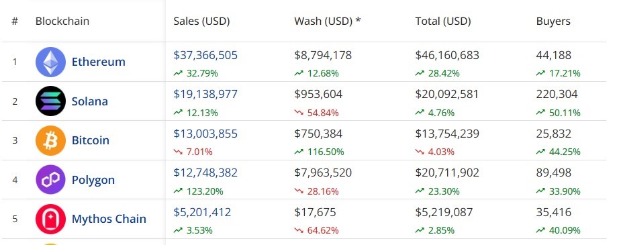Open the Bitcoin blockchain link
This screenshot has height=245, width=621.
pyautogui.click(x=91, y=140)
